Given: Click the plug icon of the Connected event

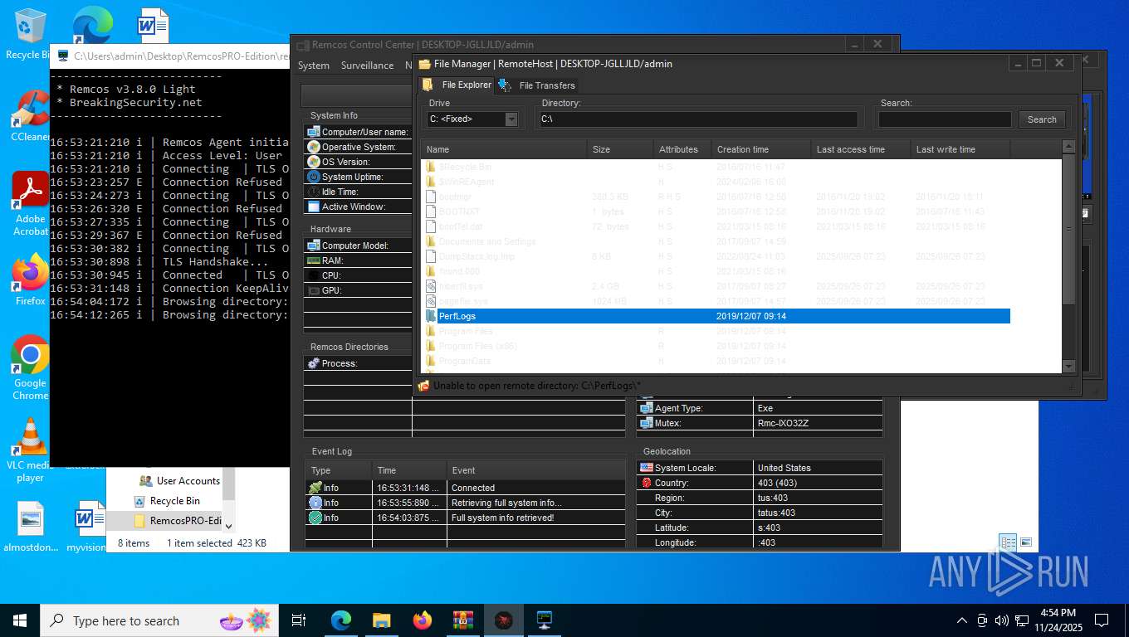Looking at the screenshot, I should coord(315,488).
